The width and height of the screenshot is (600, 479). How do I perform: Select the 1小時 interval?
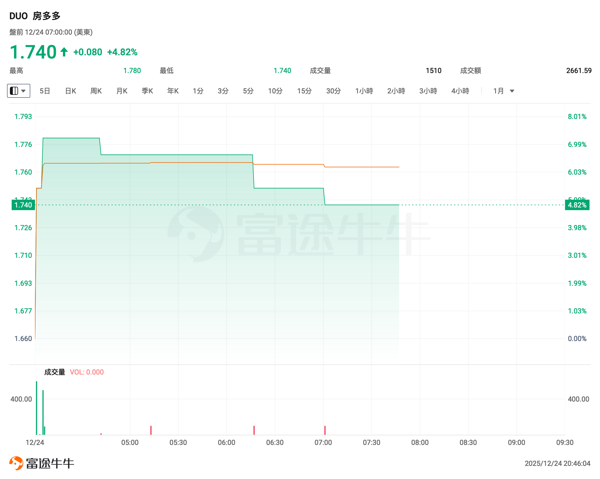[364, 91]
